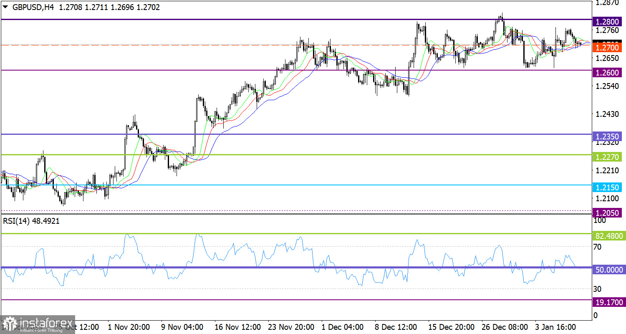Select the orange 1.2700 price level label
The width and height of the screenshot is (626, 334).
click(608, 47)
